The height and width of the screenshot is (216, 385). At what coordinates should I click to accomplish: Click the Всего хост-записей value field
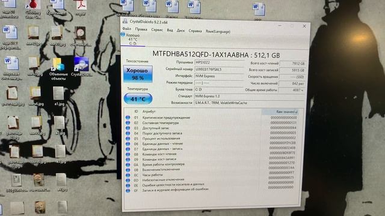293,70
